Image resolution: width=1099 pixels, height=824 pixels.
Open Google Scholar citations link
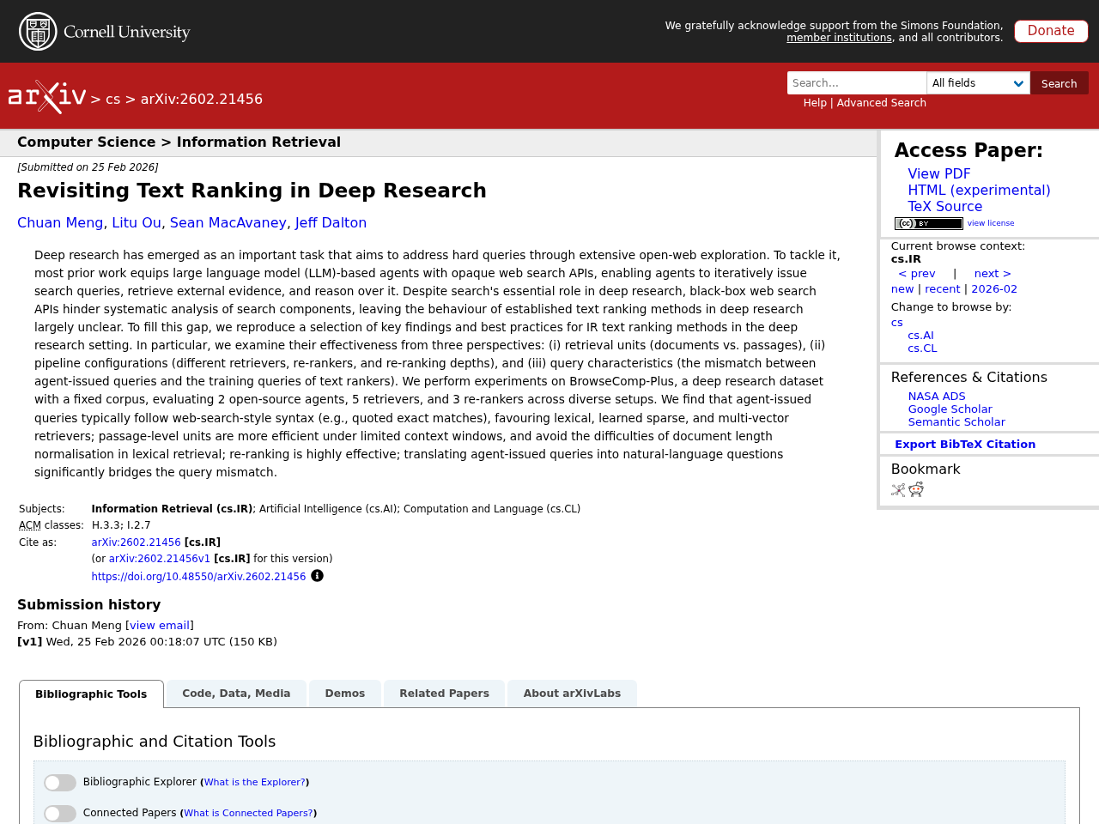950,409
